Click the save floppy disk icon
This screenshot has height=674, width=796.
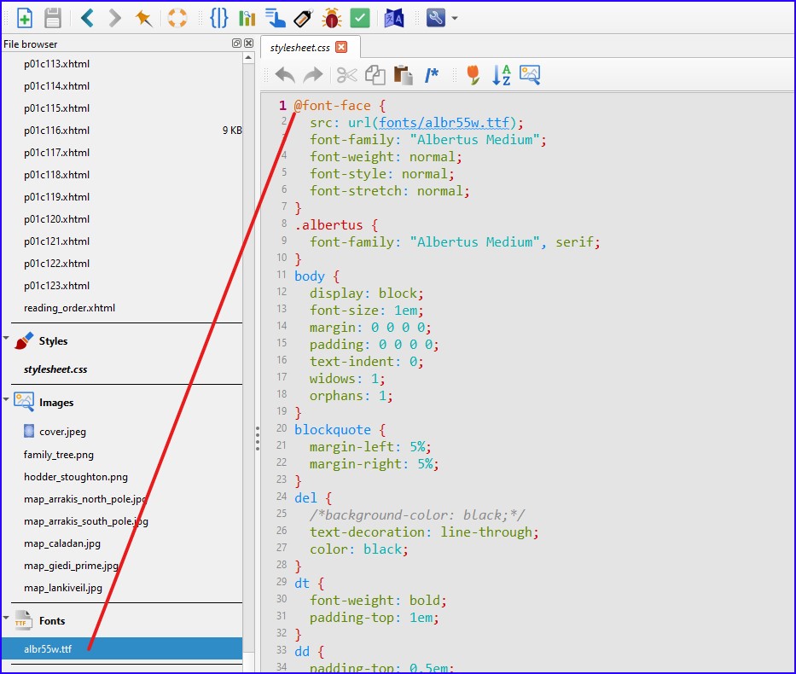53,18
